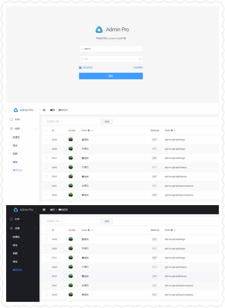Go to 首页 breadcrumb in dark header

tap(52, 210)
